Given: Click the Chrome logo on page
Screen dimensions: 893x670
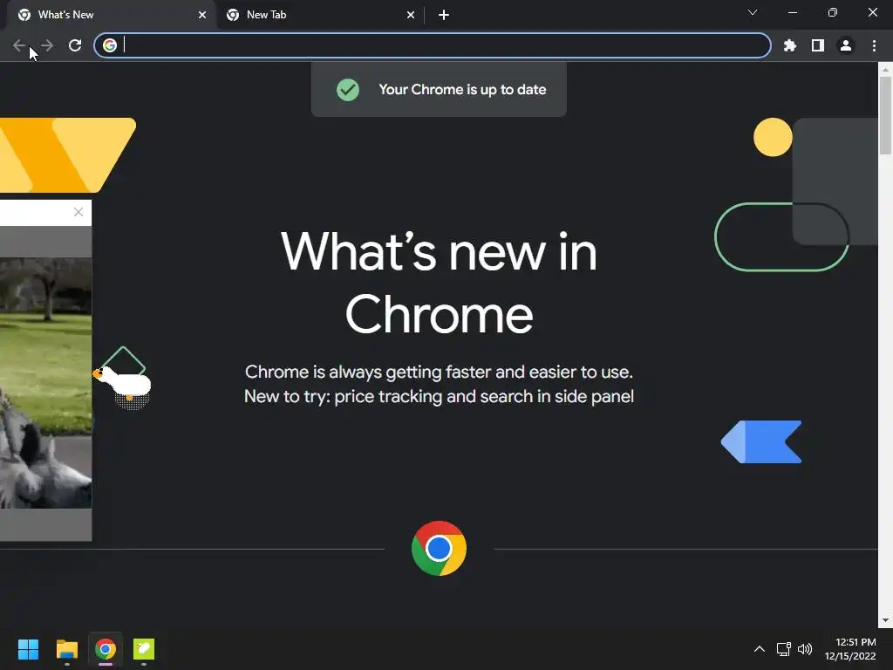Looking at the screenshot, I should point(439,548).
